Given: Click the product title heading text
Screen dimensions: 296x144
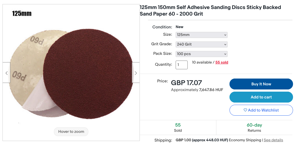Looking at the screenshot, I should [210, 11].
